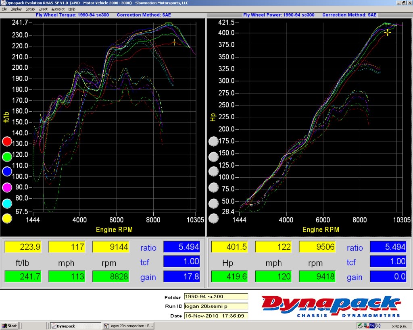413x330 pixels.
Task: Click the Hp axis label on power graph
Action: click(x=213, y=117)
